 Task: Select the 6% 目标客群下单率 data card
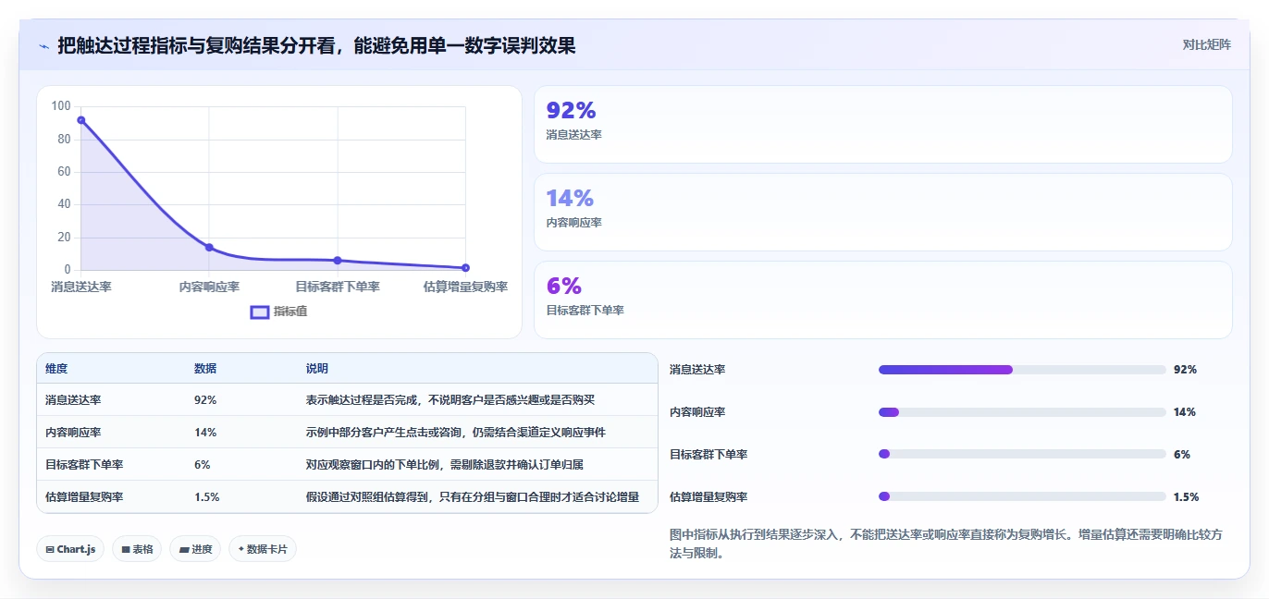pyautogui.click(x=883, y=299)
